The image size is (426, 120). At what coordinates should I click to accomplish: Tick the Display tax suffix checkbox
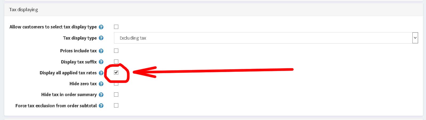pos(116,62)
